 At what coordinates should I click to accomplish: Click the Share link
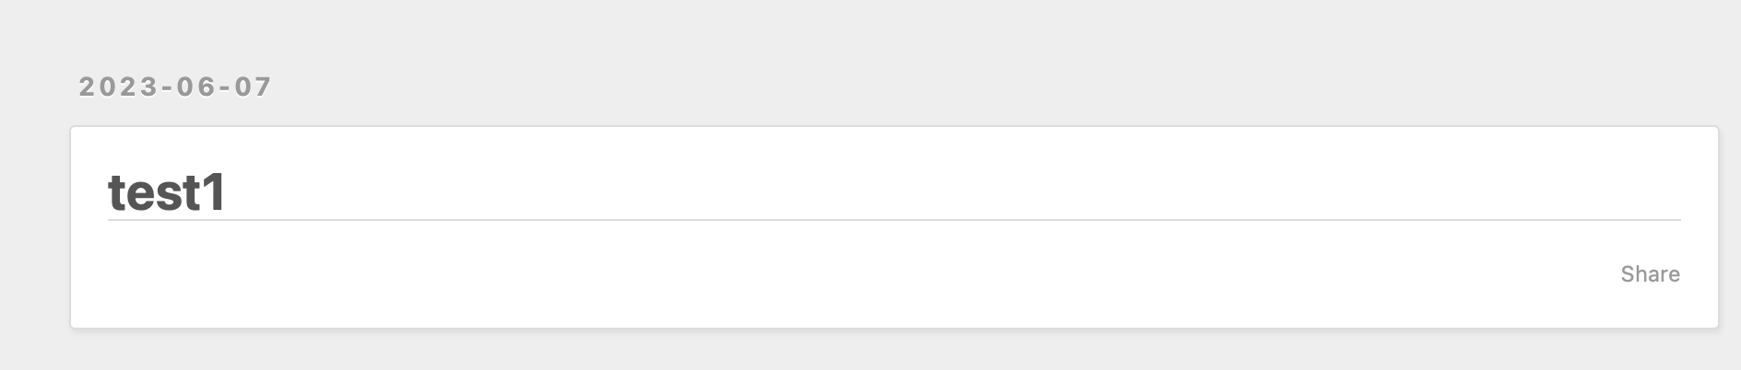1650,274
